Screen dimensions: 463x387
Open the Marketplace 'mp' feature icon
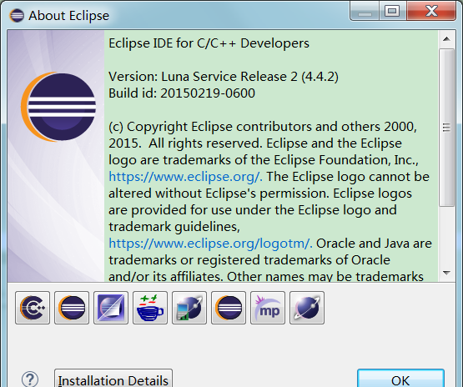coord(268,308)
